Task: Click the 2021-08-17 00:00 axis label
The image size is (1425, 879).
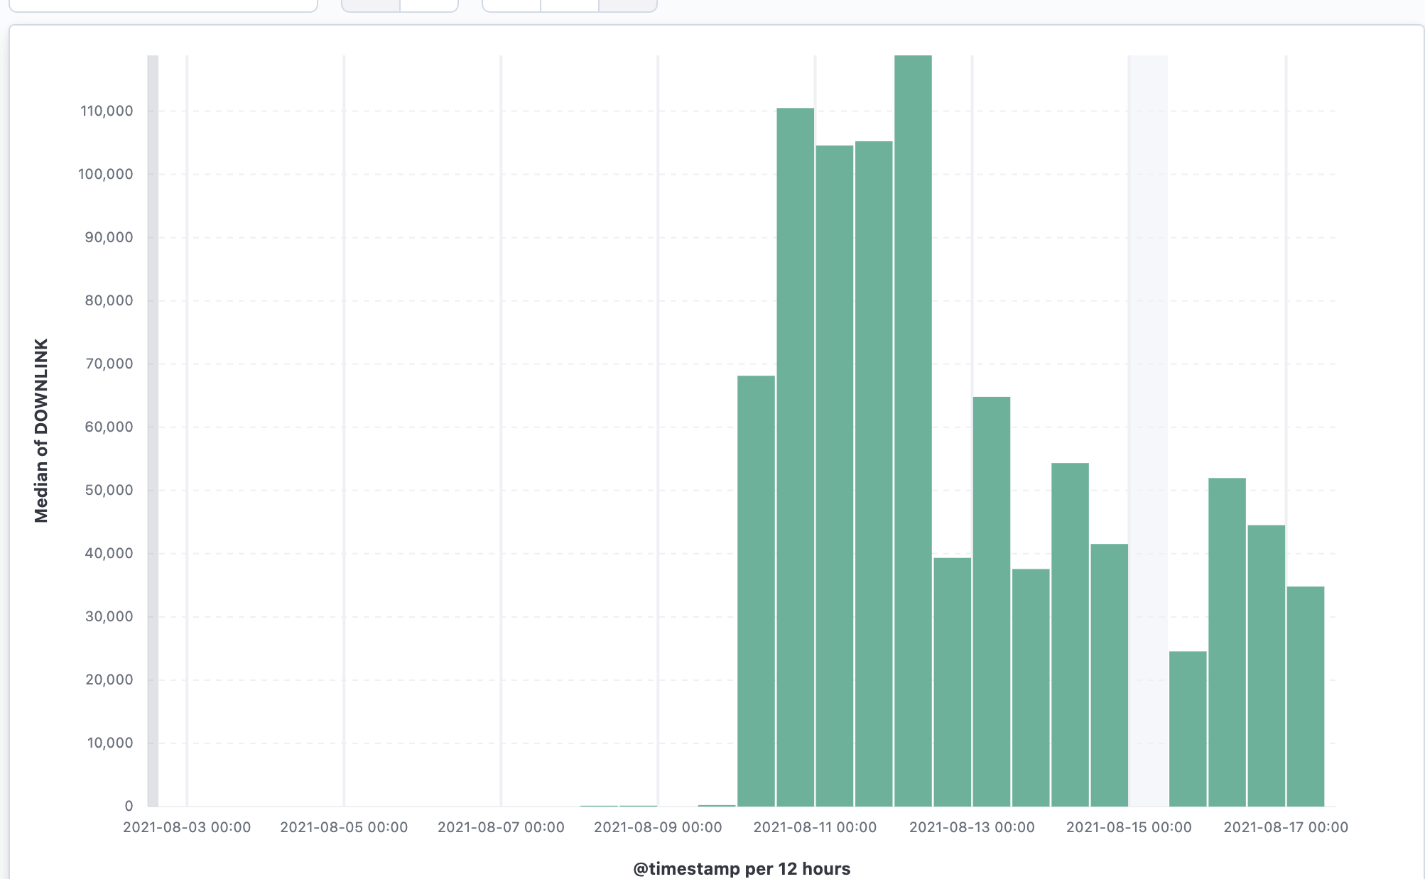Action: tap(1285, 827)
